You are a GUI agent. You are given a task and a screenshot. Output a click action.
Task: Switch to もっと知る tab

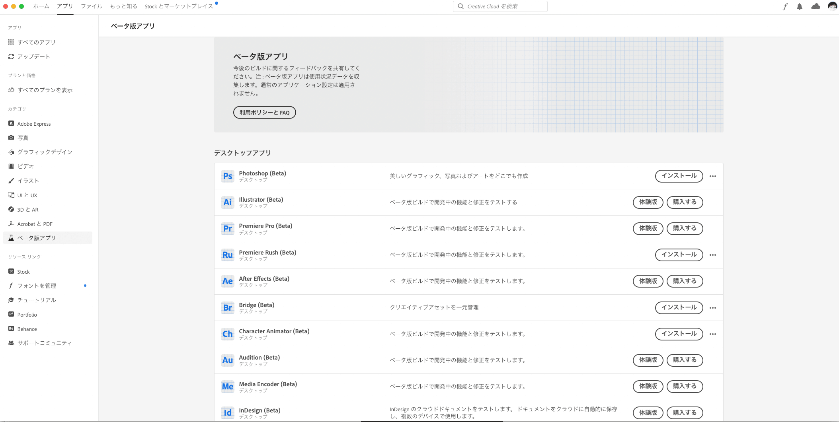[124, 6]
